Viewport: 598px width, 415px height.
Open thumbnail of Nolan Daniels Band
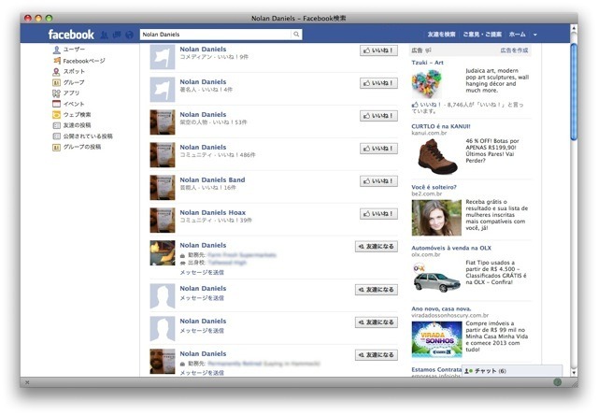(x=163, y=188)
